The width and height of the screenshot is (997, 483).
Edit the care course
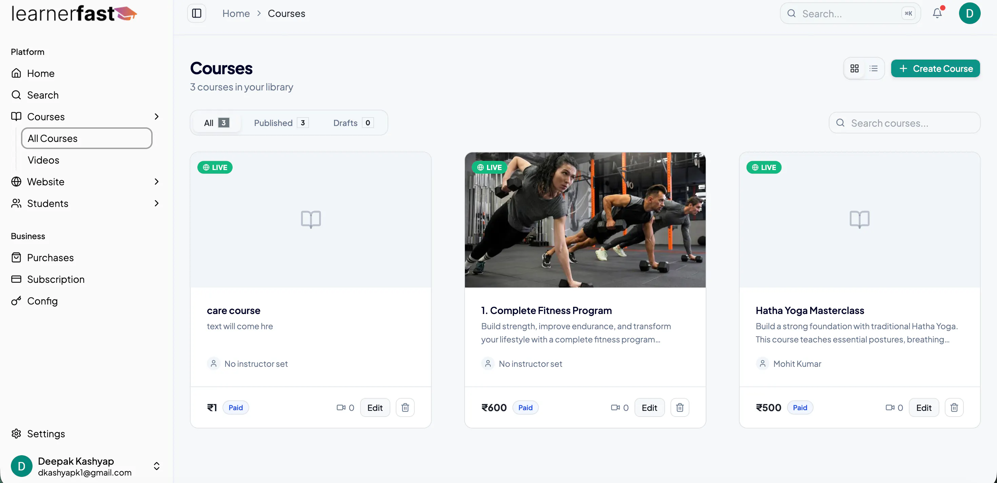(x=375, y=407)
